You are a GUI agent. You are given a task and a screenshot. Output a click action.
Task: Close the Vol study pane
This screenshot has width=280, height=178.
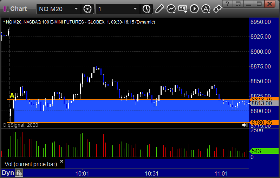click(61, 161)
